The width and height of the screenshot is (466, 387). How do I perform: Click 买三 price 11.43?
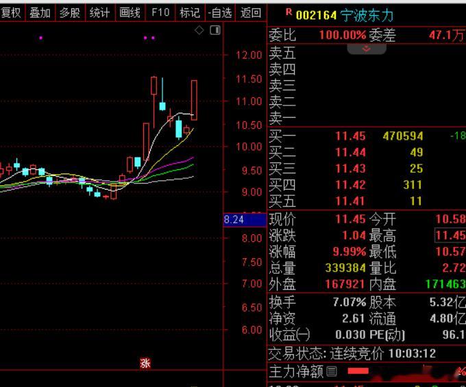pyautogui.click(x=350, y=168)
